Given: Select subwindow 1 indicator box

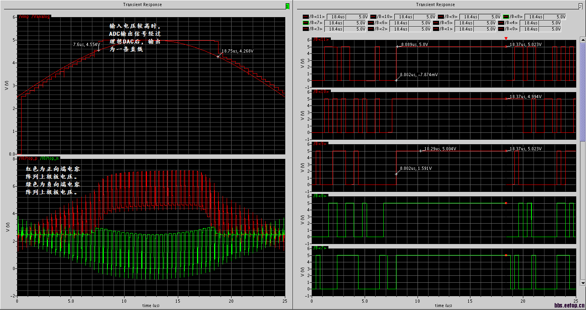Looking at the screenshot, I should [x=288, y=6].
